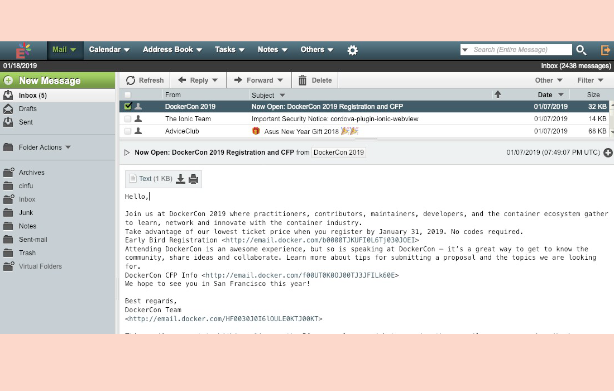Click contact icon in AdviceClub row
The width and height of the screenshot is (614, 391).
138,131
